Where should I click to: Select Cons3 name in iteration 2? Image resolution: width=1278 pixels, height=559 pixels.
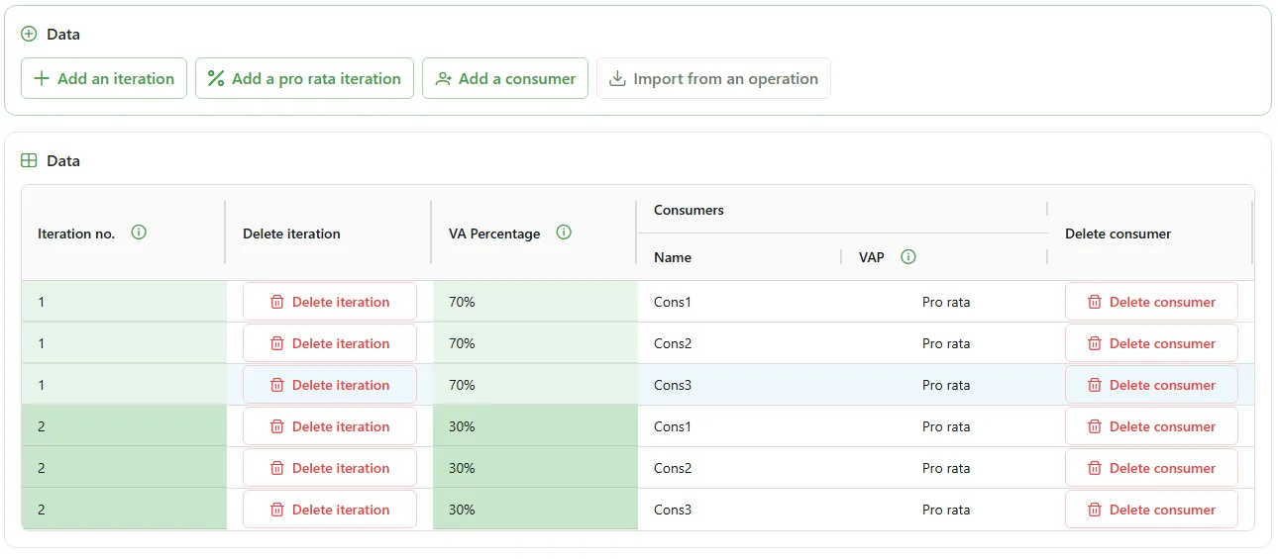(x=673, y=510)
